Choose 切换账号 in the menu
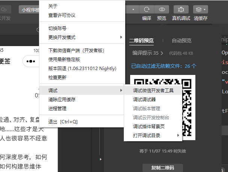The width and height of the screenshot is (228, 172). click(x=82, y=28)
